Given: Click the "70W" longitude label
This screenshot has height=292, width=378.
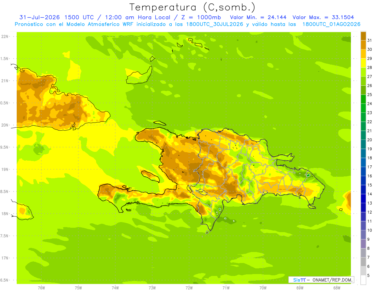Looking at the screenshot, I should coord(263,288).
